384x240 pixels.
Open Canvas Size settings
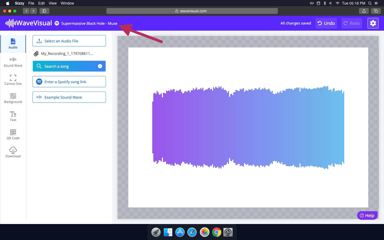(13, 80)
